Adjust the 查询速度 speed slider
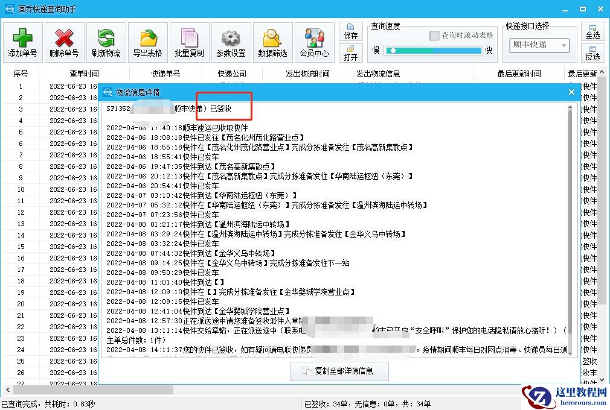Image resolution: width=610 pixels, height=410 pixels. 432,51
